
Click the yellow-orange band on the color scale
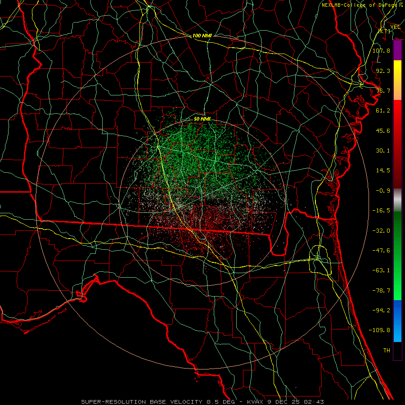click(x=397, y=80)
